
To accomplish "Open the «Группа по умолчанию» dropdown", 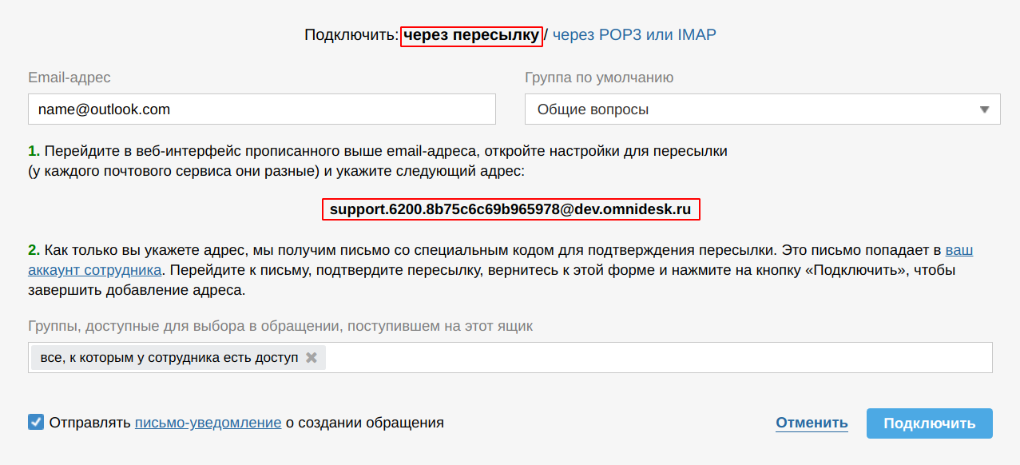I will (762, 109).
